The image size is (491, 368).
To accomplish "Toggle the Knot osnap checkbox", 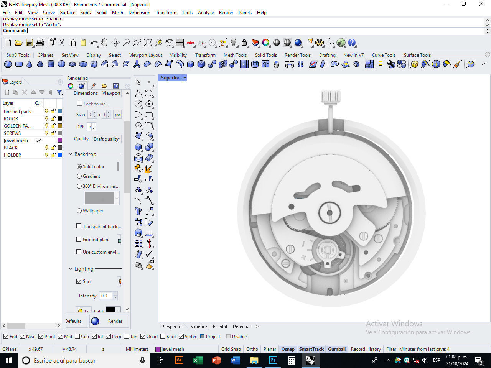I will pyautogui.click(x=163, y=337).
